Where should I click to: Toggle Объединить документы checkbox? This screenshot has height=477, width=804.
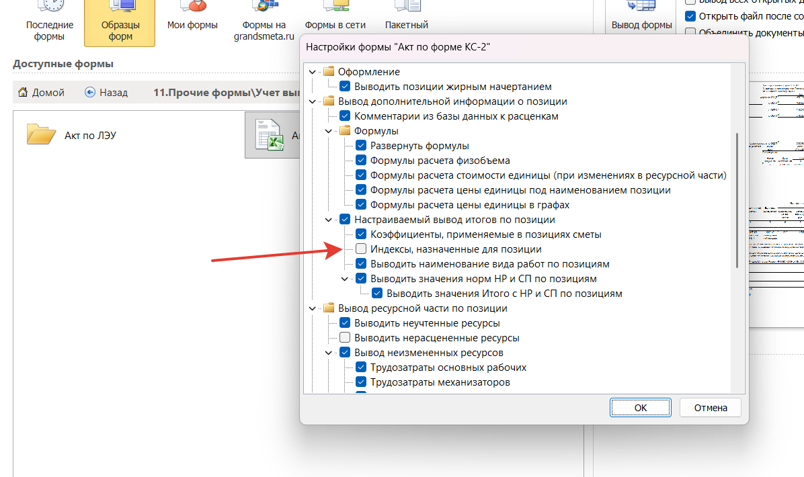click(x=690, y=32)
